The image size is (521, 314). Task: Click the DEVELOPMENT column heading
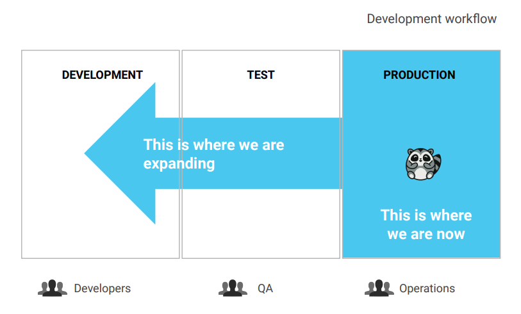102,75
